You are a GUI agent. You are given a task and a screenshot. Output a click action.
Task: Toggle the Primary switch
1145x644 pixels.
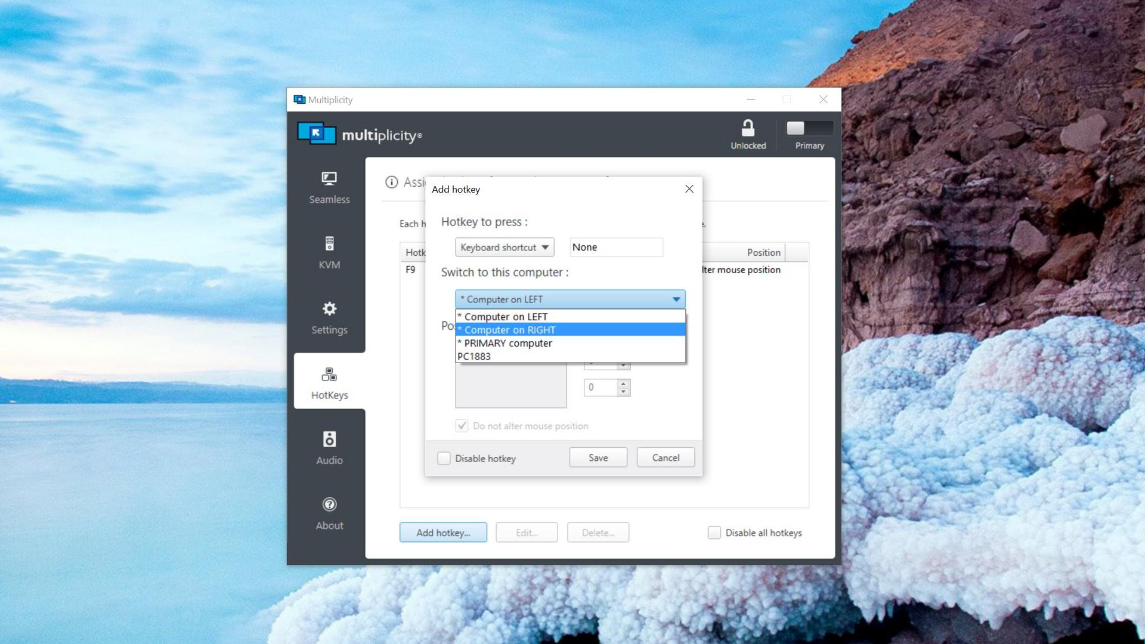click(809, 128)
